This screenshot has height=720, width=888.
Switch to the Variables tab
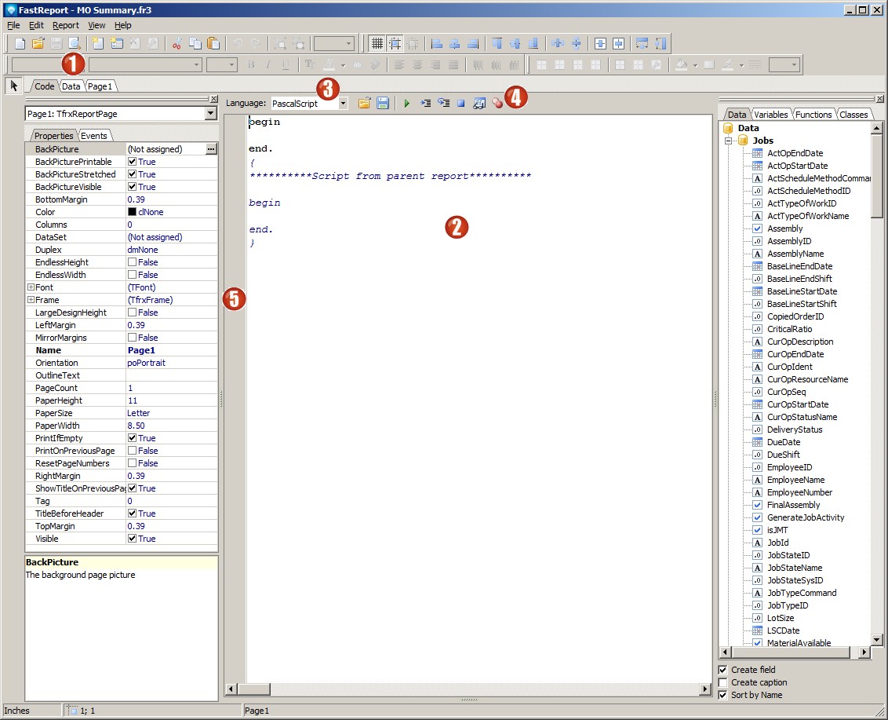770,115
